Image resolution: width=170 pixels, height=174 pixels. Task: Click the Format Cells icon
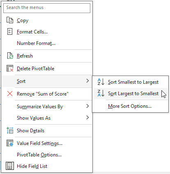pyautogui.click(x=10, y=31)
